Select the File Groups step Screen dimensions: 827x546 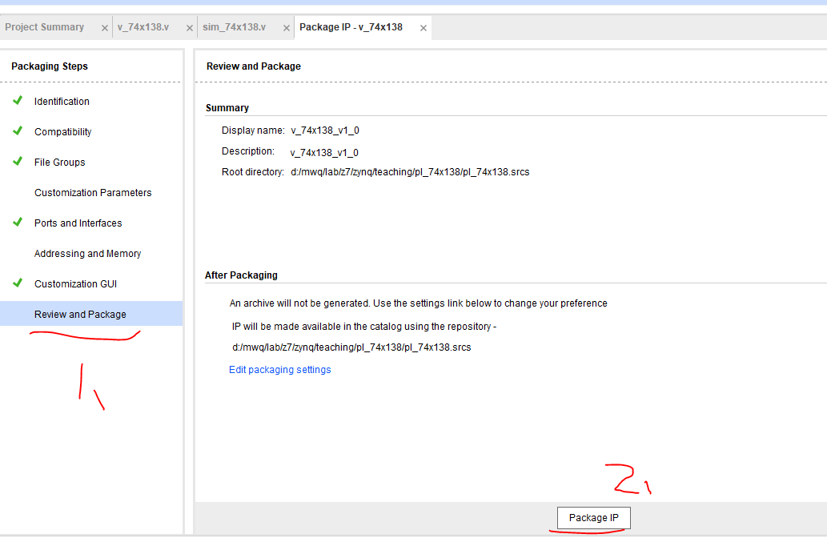coord(59,162)
